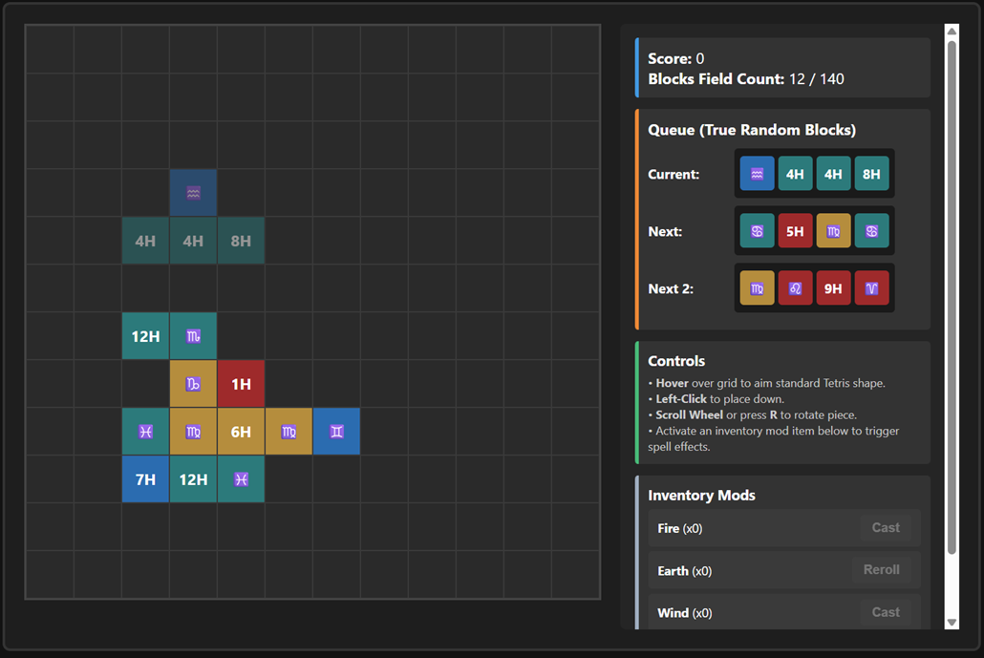The image size is (984, 658).
Task: Select the red 1H block on the grid
Action: coord(241,384)
